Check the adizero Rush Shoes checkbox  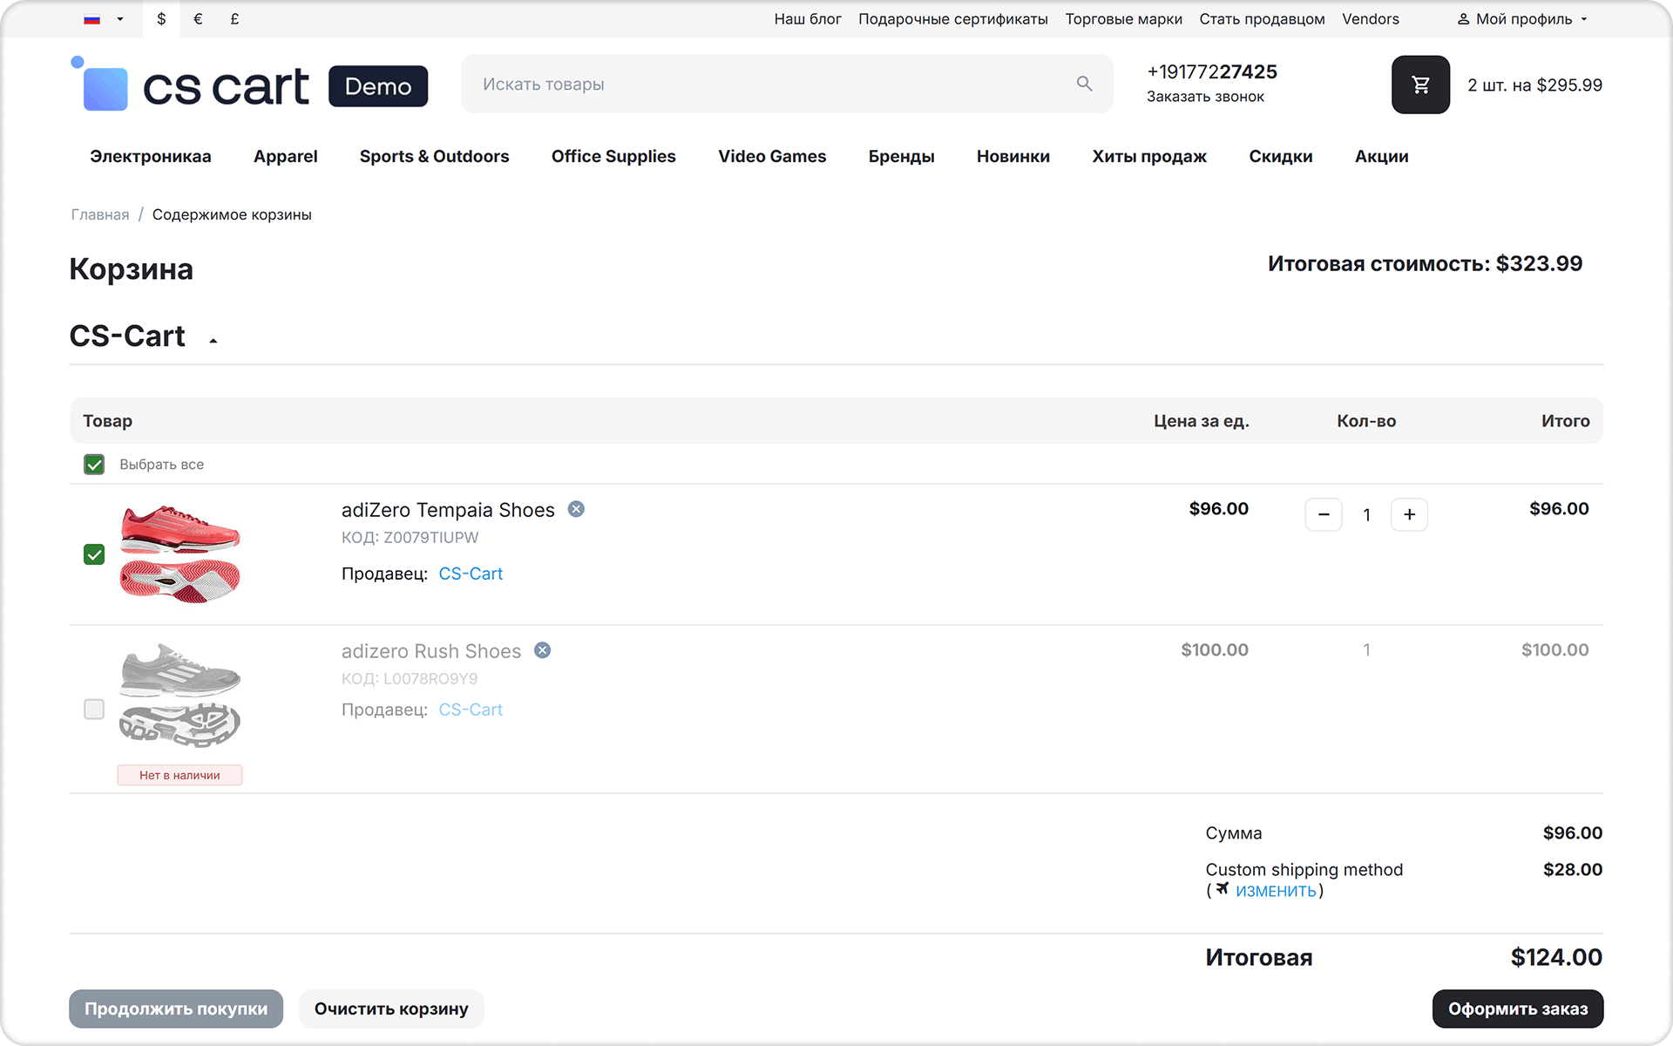pyautogui.click(x=94, y=710)
